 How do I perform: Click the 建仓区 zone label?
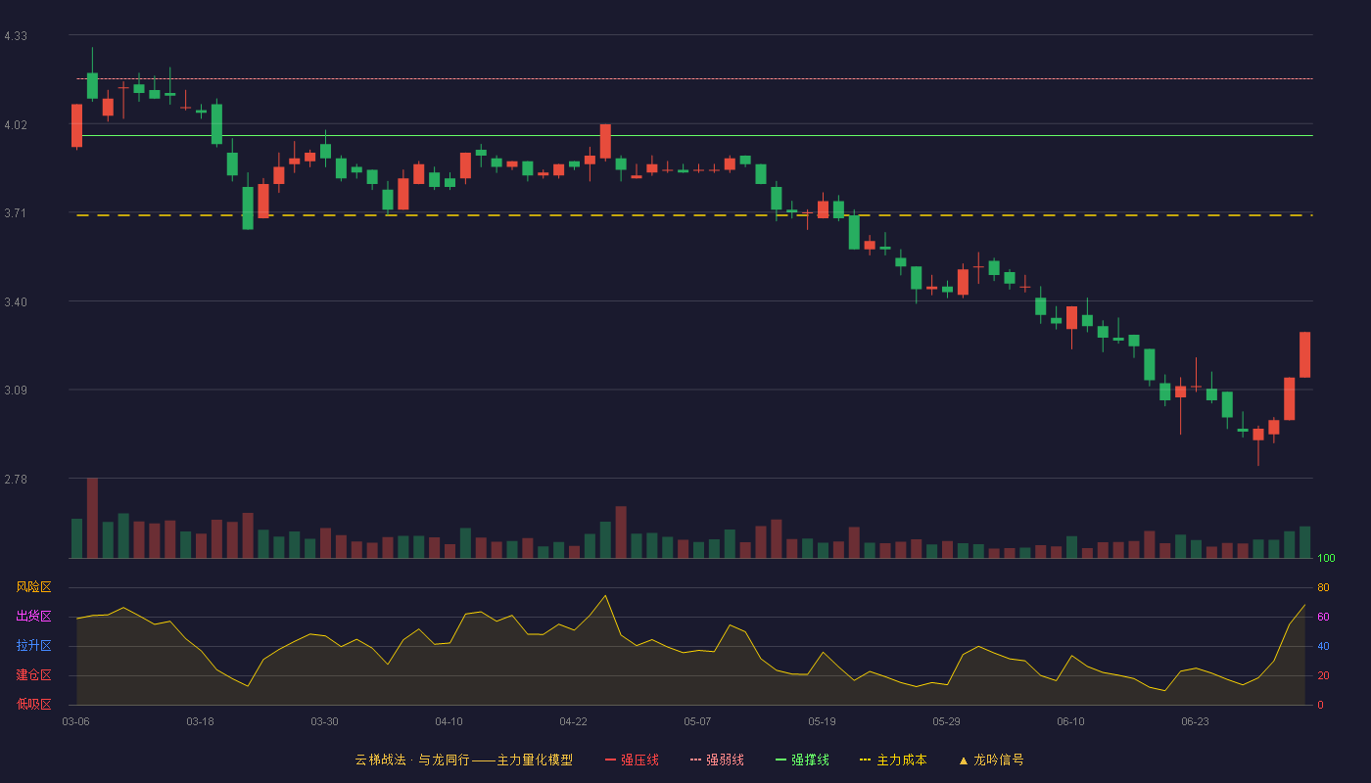point(33,675)
